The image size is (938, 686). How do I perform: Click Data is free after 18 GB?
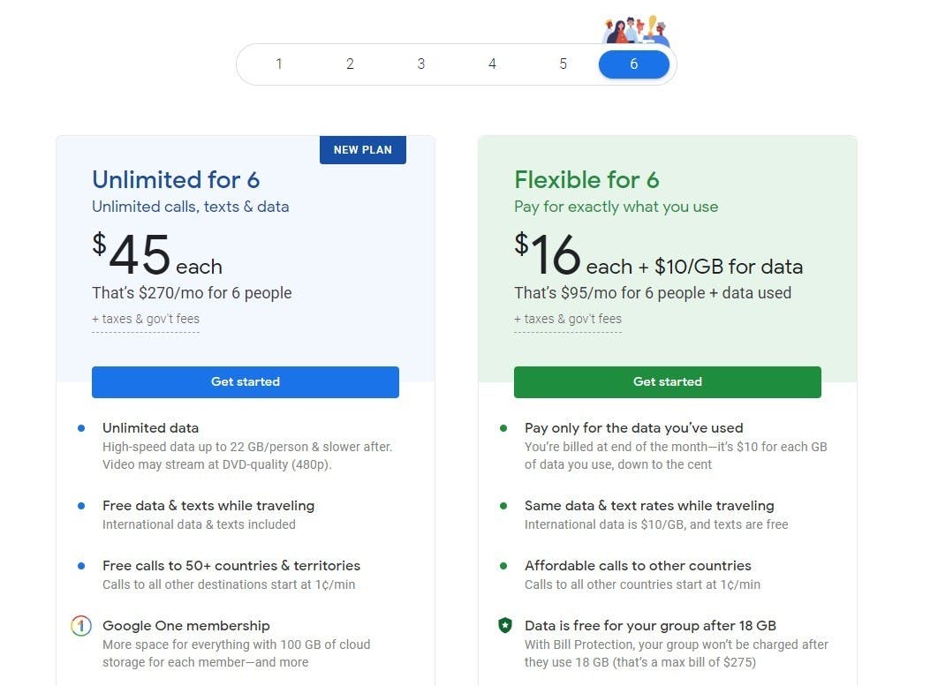point(650,626)
